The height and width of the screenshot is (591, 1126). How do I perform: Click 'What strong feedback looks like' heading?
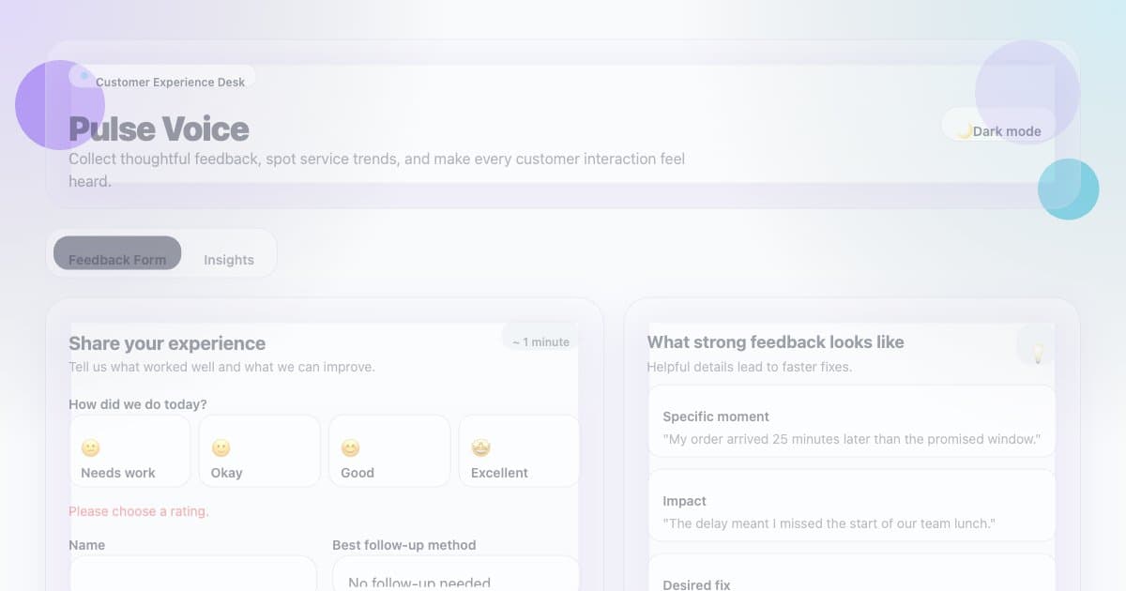776,342
